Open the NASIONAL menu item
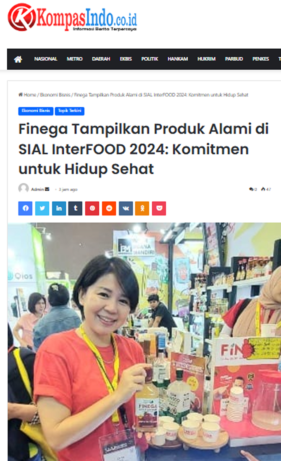 pyautogui.click(x=45, y=59)
